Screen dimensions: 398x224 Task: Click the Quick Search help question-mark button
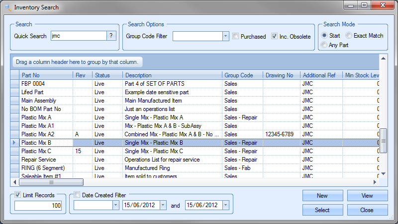click(112, 36)
